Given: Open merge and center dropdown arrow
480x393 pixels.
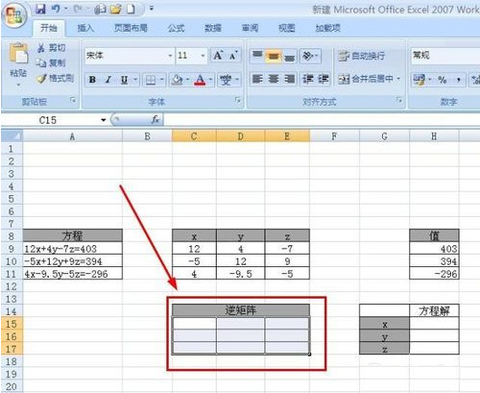Looking at the screenshot, I should tap(398, 79).
